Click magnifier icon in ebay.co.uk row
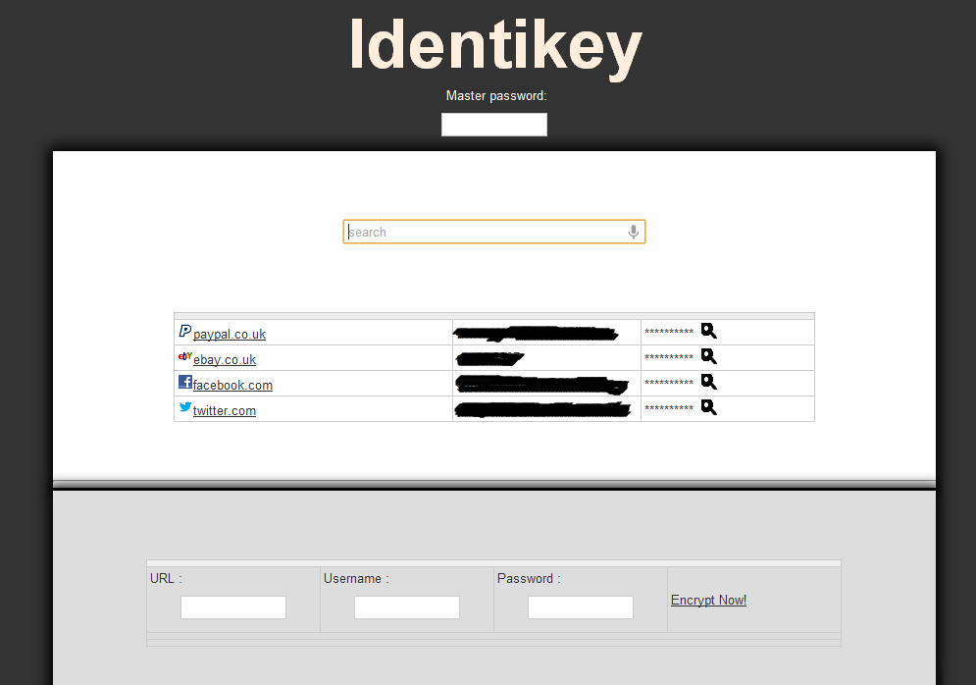Image resolution: width=976 pixels, height=685 pixels. pyautogui.click(x=708, y=357)
